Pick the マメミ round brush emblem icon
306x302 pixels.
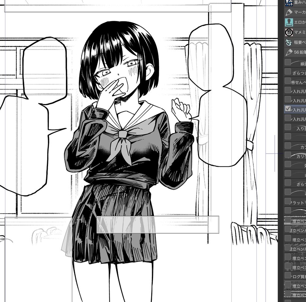(x=289, y=32)
